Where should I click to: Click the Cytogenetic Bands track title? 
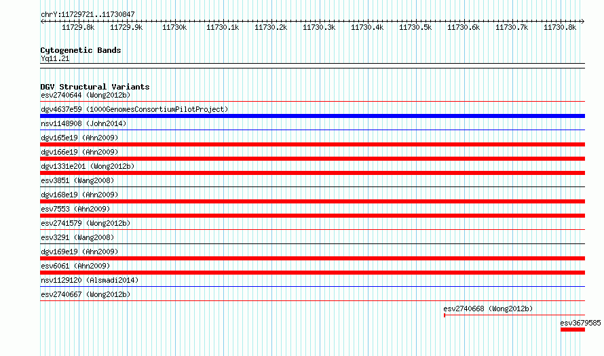coord(81,50)
